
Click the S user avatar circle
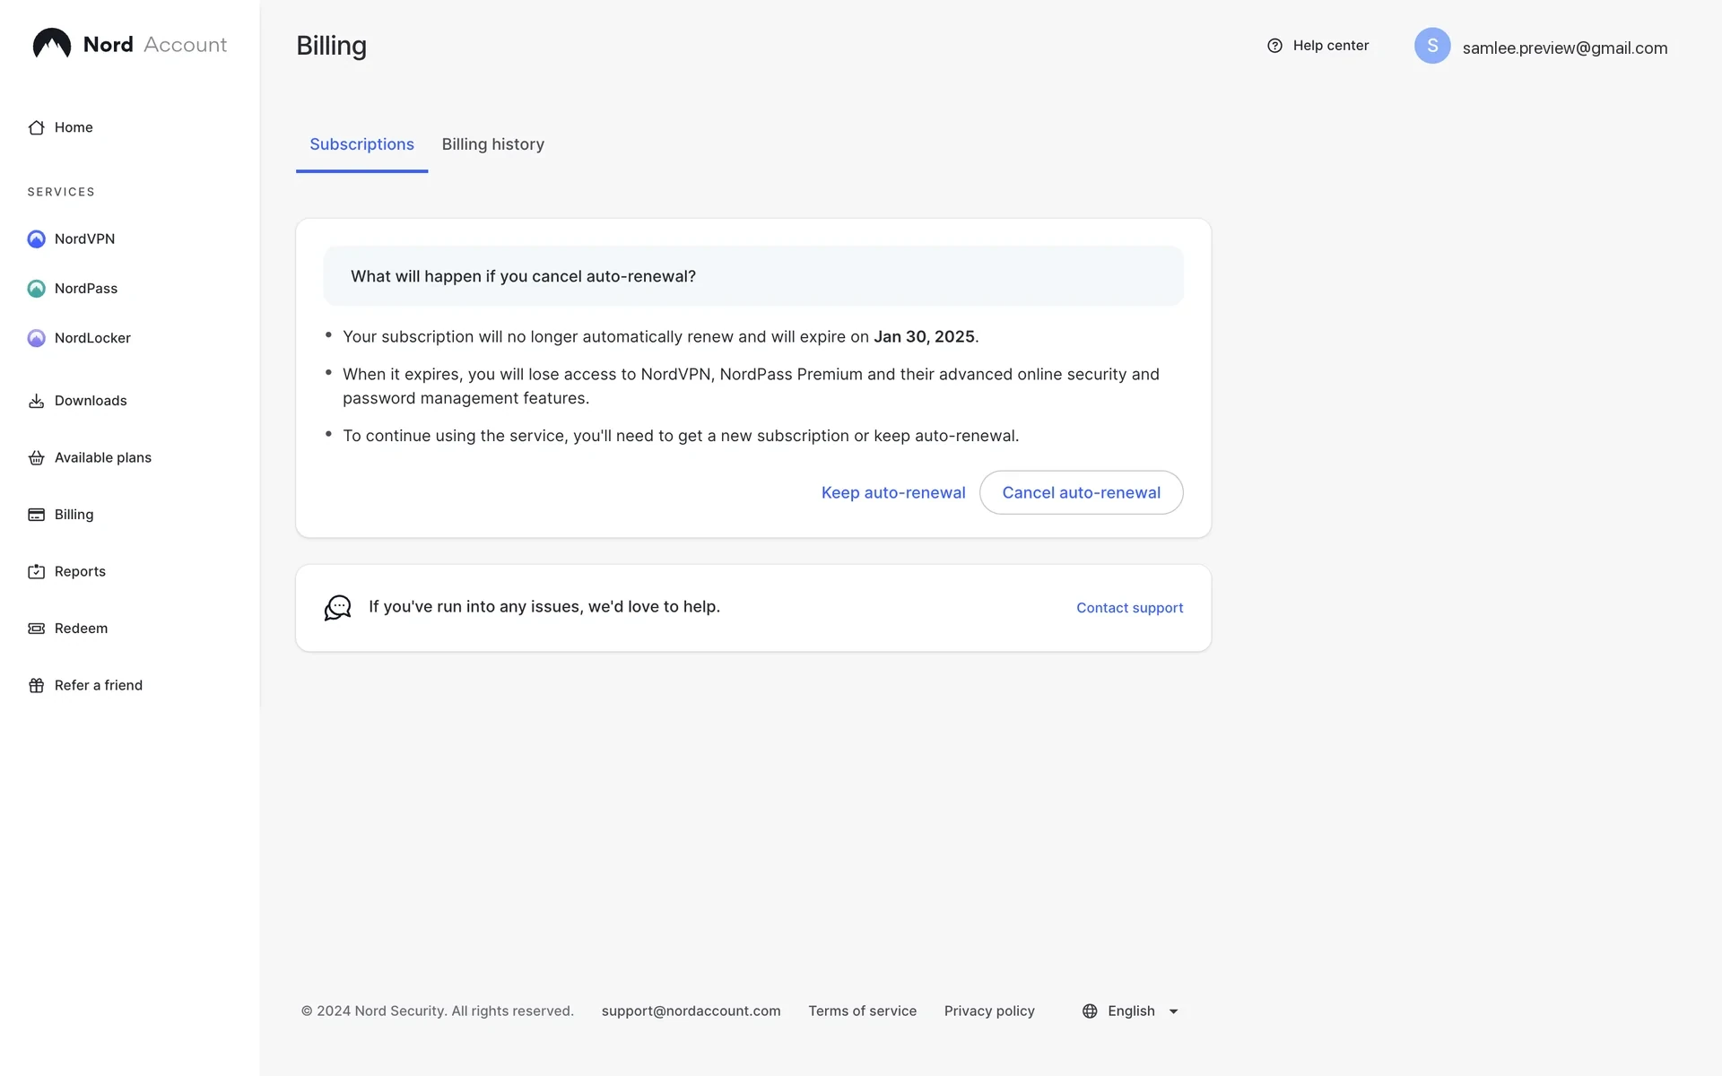tap(1432, 46)
